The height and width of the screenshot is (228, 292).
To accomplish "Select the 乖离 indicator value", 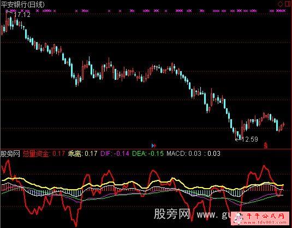I will [82, 154].
